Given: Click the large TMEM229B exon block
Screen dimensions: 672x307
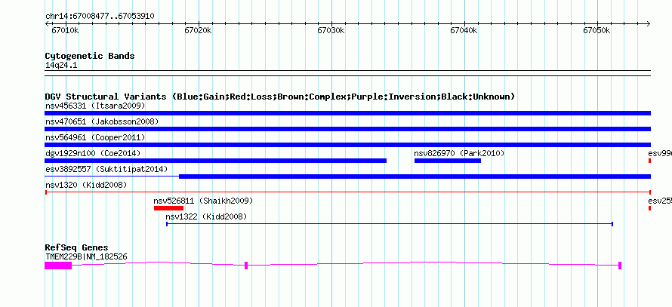Looking at the screenshot, I should tap(58, 266).
